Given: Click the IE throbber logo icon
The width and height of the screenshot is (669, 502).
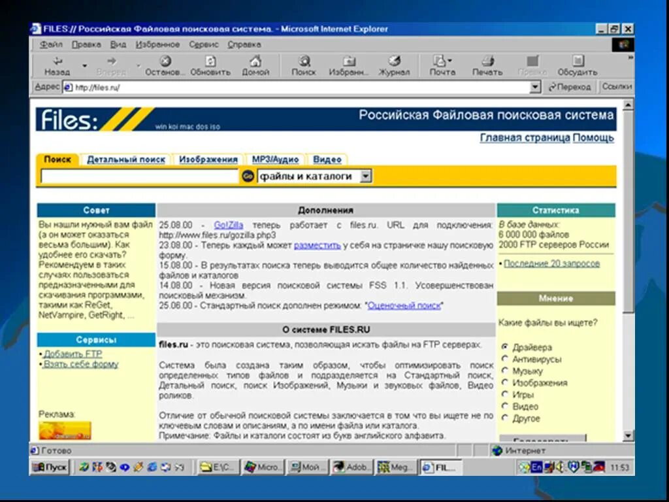Looking at the screenshot, I should point(623,45).
